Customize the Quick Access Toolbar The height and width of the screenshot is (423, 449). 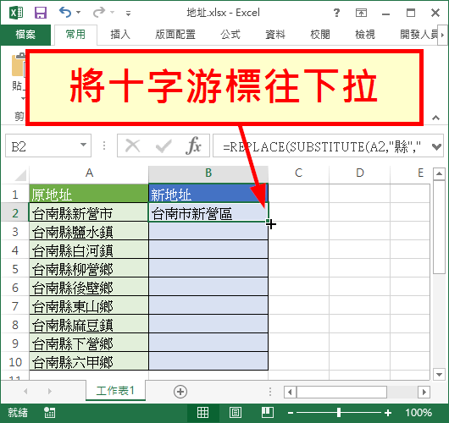(128, 14)
